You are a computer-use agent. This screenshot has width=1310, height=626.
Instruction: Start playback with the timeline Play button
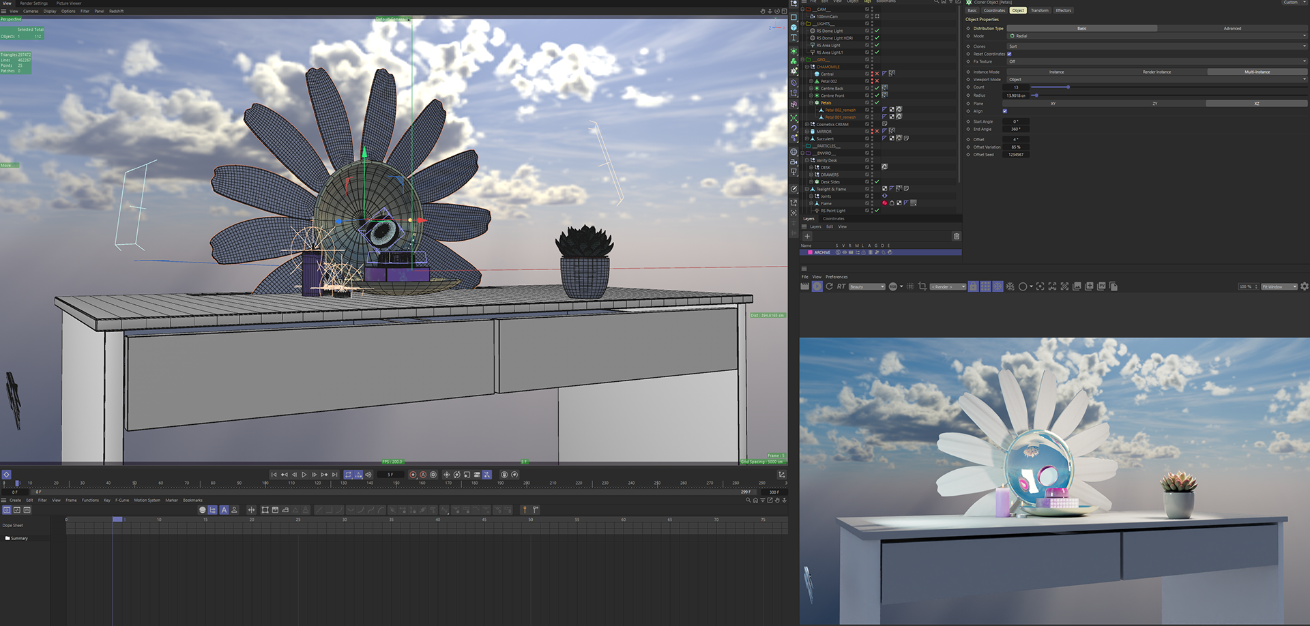click(x=304, y=475)
